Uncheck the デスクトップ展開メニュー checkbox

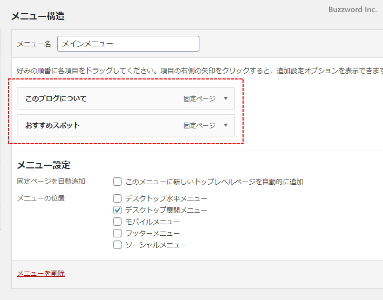point(117,210)
